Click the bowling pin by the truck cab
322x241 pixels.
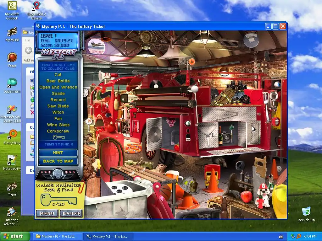coord(116,101)
